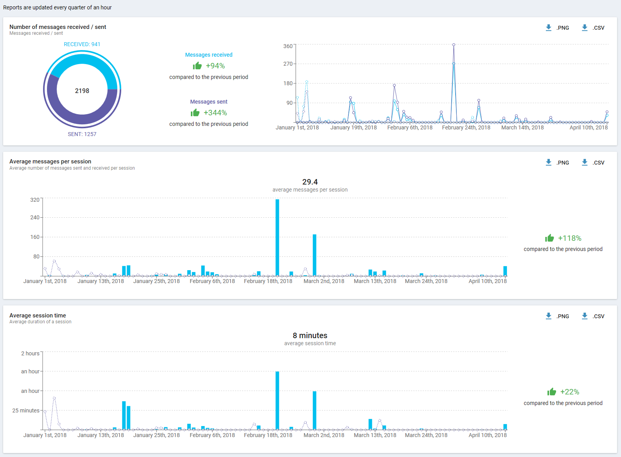Click the January 25th, 2018 label in the messages per session chart
This screenshot has width=621, height=457.
click(156, 281)
